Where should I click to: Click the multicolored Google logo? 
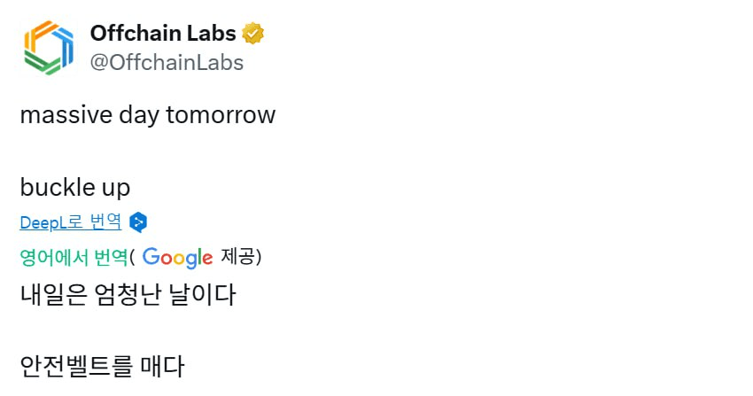point(178,258)
